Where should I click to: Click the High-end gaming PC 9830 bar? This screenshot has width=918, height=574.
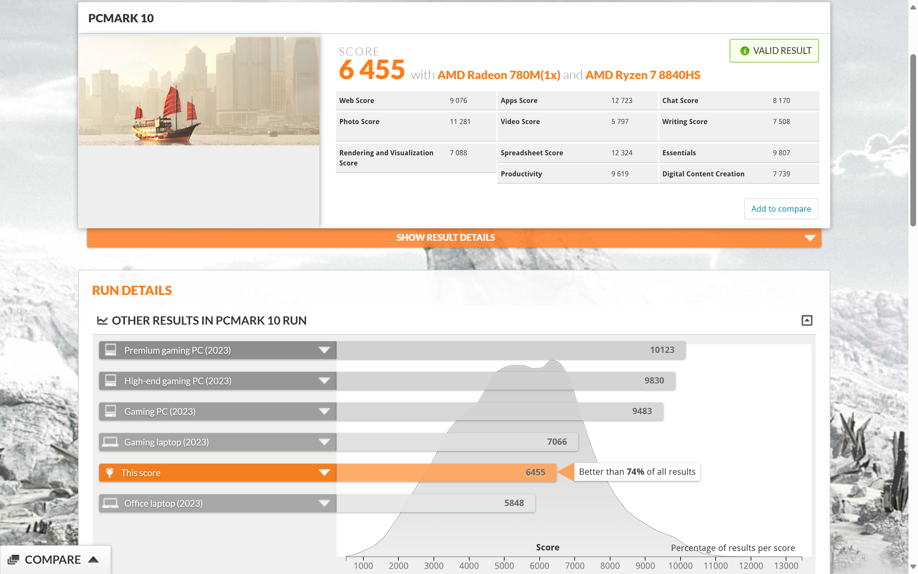coord(506,381)
